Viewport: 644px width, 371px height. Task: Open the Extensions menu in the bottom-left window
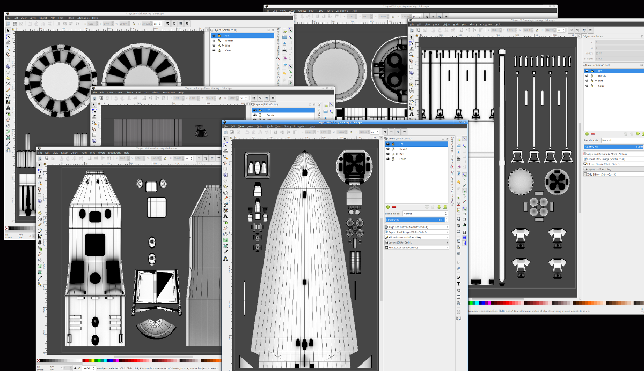click(114, 153)
